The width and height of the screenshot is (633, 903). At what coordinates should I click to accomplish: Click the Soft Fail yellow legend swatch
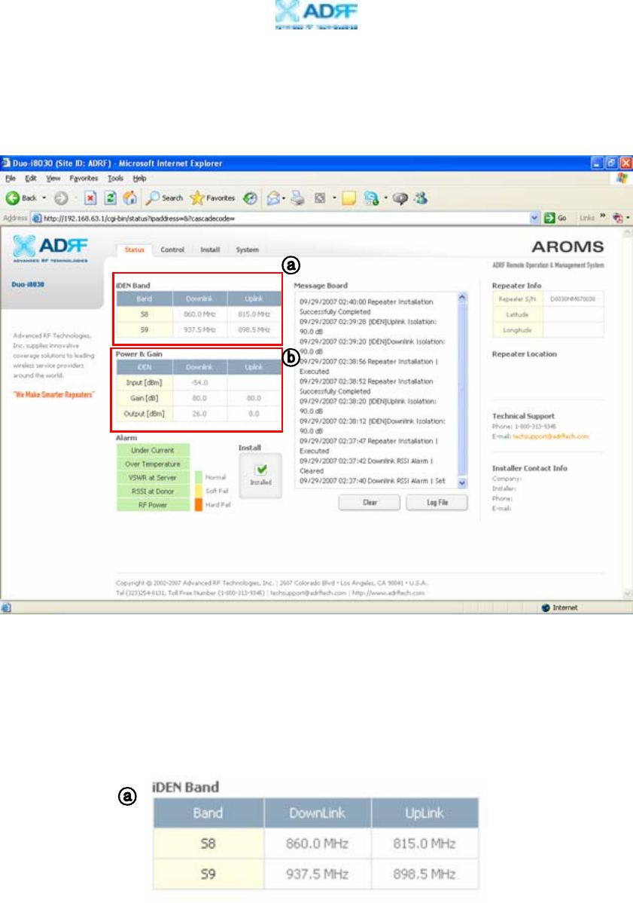point(199,491)
